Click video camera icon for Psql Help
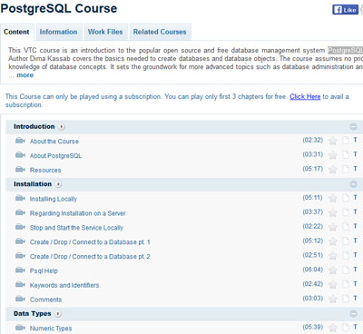The height and width of the screenshot is (334, 363). click(x=20, y=270)
